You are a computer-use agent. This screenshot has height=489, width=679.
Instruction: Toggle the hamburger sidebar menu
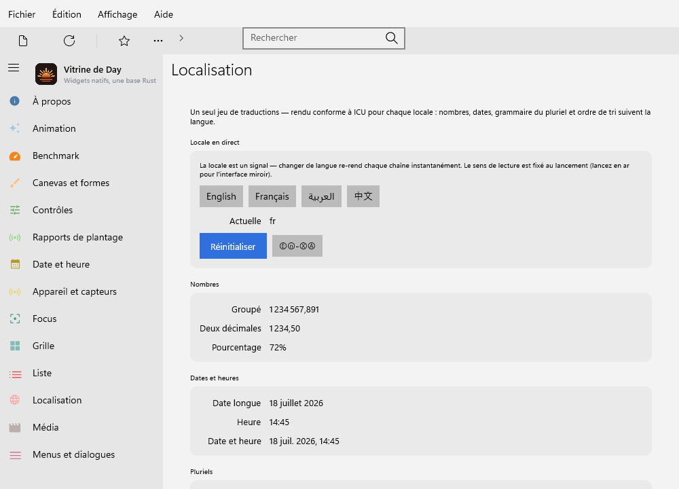pos(14,67)
